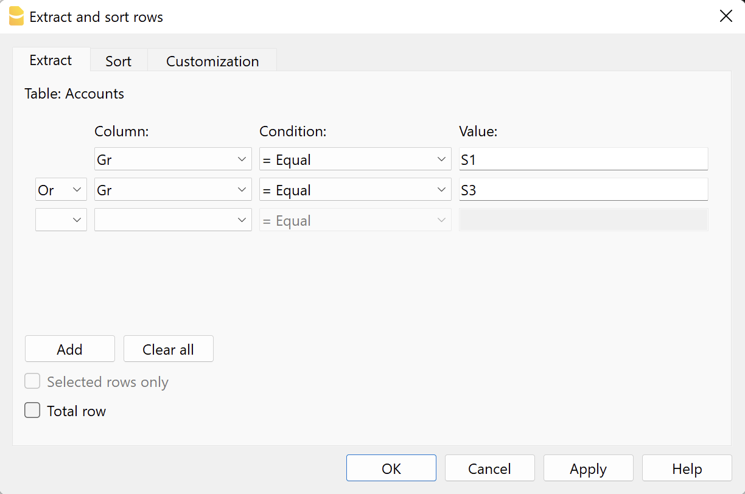The height and width of the screenshot is (494, 745).
Task: Open the empty third row operator dropdown
Action: point(61,220)
